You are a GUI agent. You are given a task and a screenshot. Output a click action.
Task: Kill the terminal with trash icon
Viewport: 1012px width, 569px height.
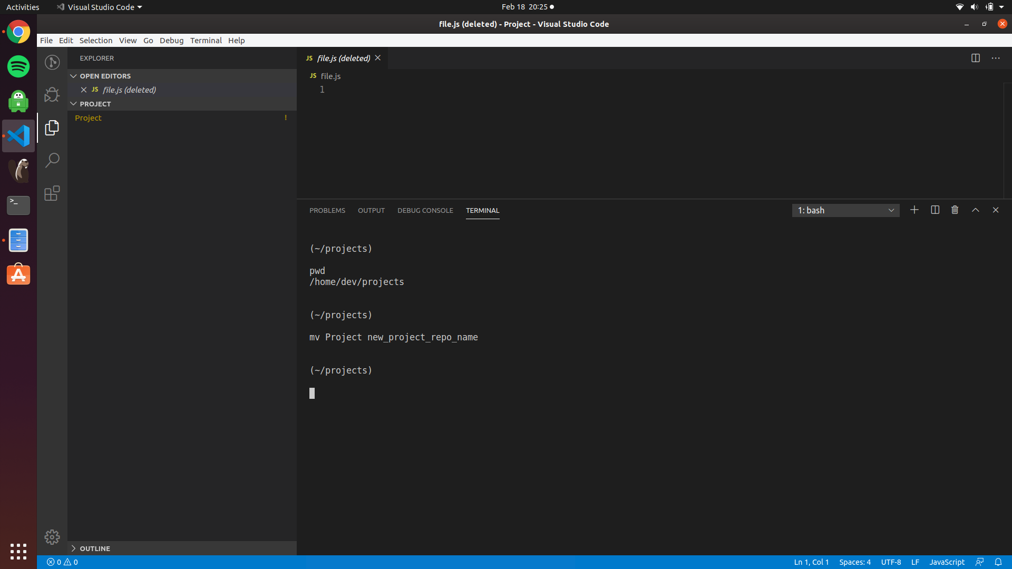pos(955,210)
